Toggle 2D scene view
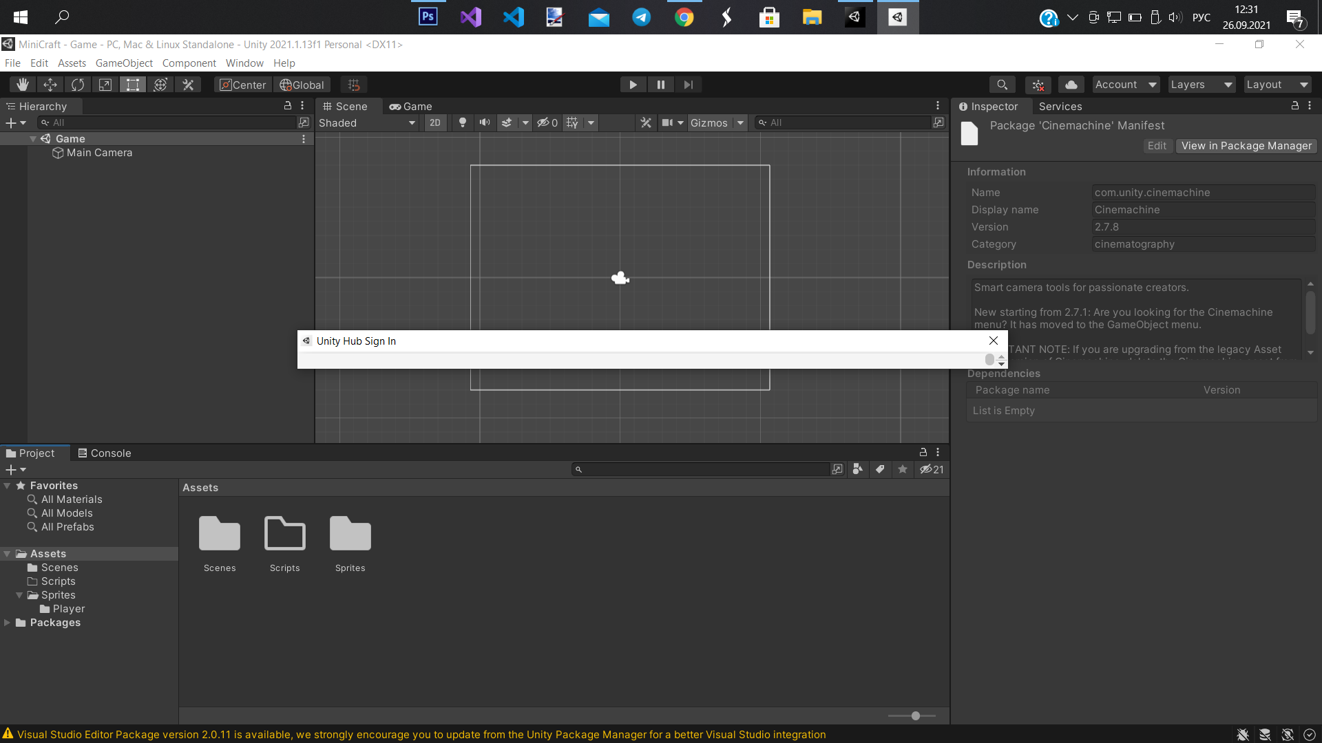 pyautogui.click(x=435, y=122)
